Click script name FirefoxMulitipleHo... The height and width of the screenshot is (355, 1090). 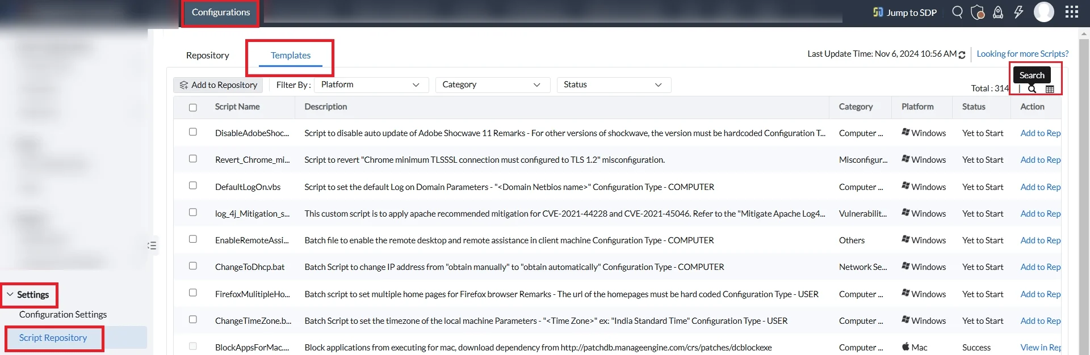coord(253,294)
